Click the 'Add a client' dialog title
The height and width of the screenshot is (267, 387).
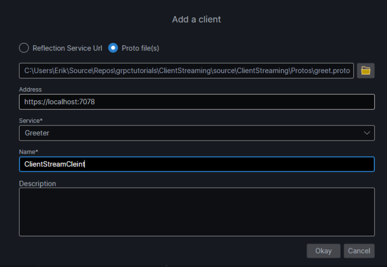[x=197, y=20]
